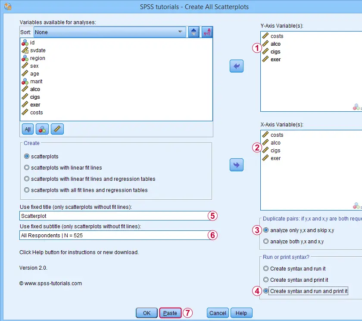The image size is (362, 321).
Task: Click the fixed title field containing Scatterplot
Action: pyautogui.click(x=115, y=216)
